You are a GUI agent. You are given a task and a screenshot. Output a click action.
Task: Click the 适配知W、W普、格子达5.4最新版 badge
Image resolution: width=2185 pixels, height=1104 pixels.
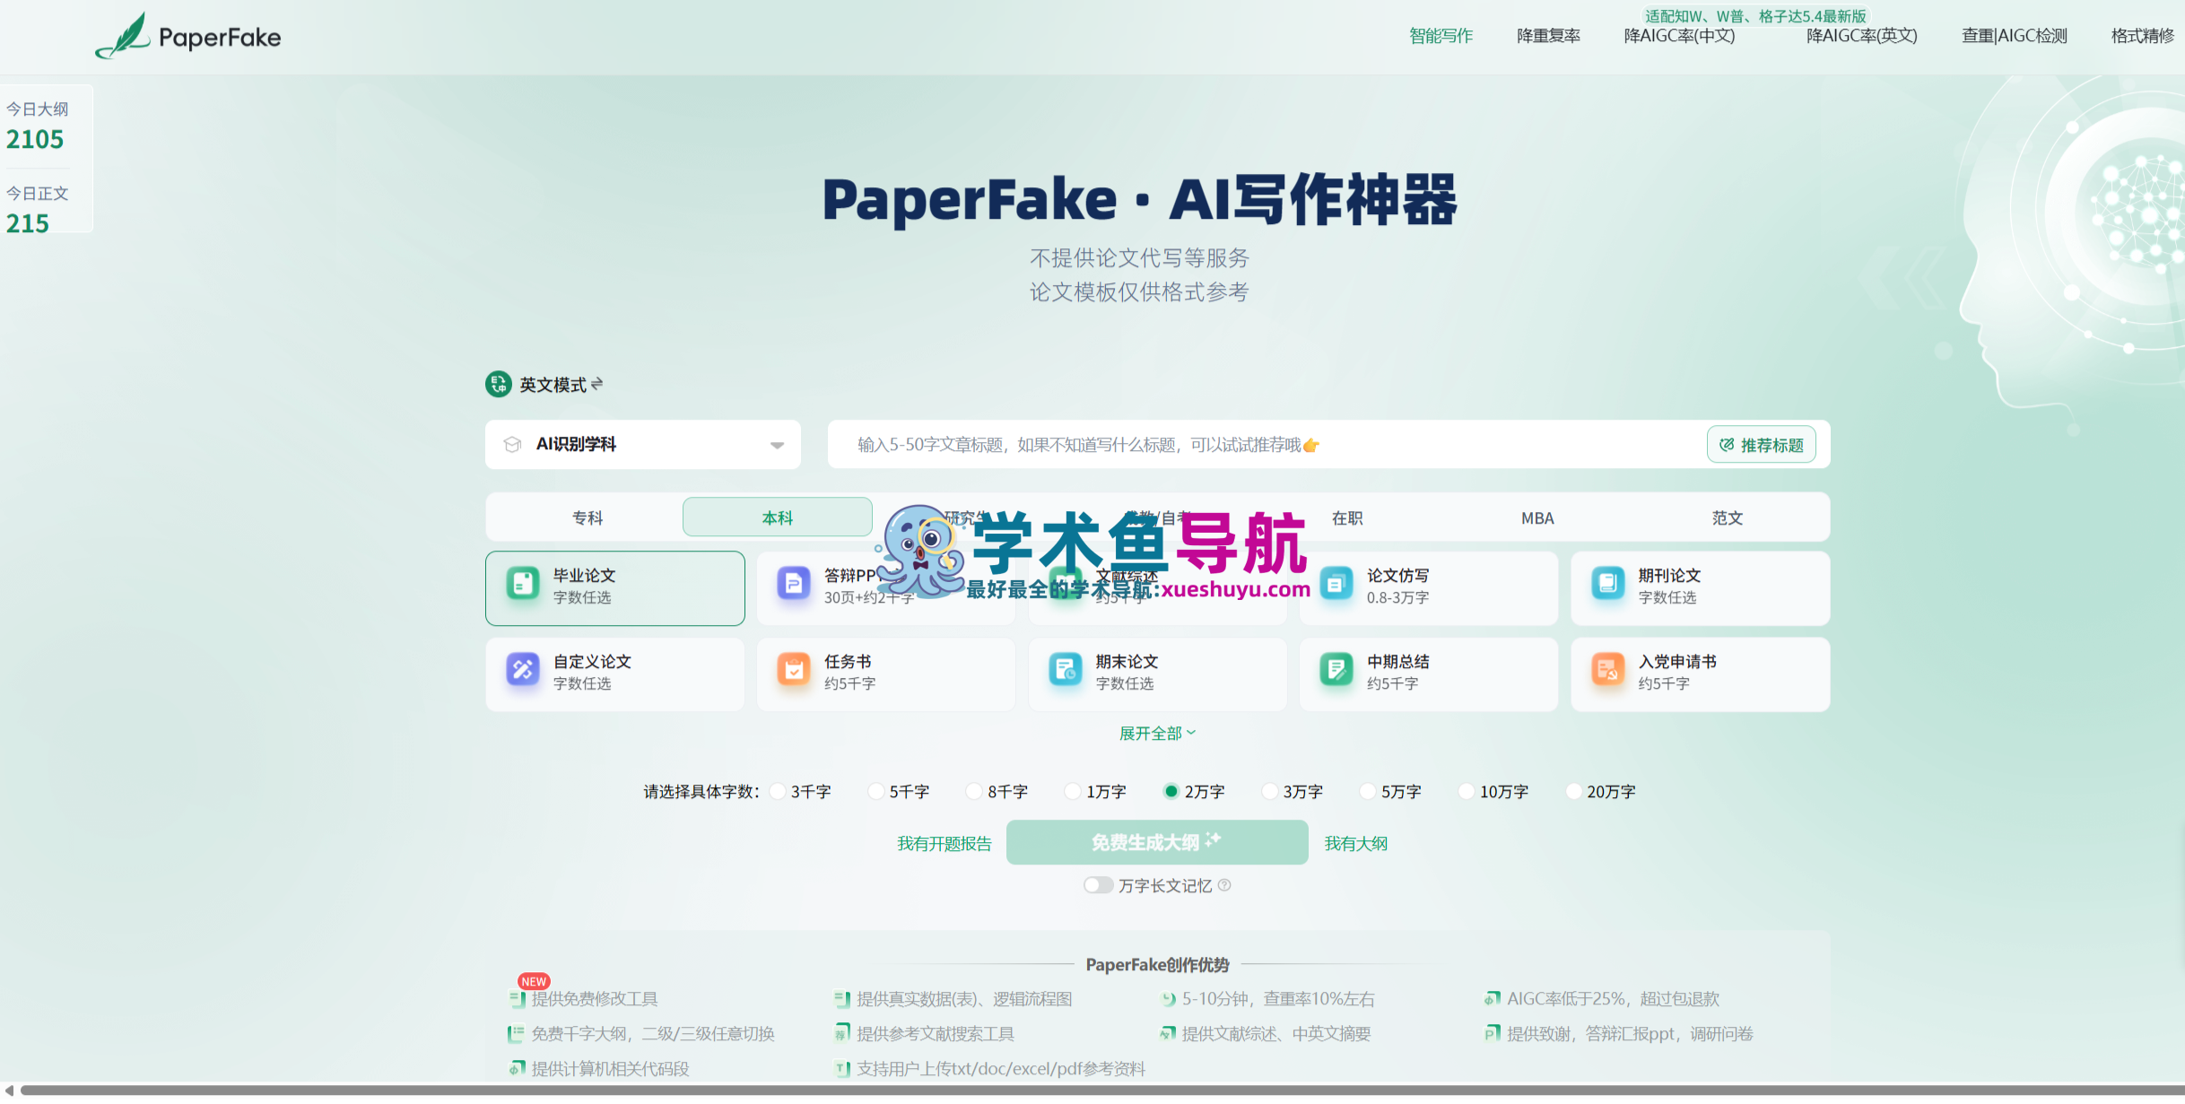click(x=1755, y=15)
